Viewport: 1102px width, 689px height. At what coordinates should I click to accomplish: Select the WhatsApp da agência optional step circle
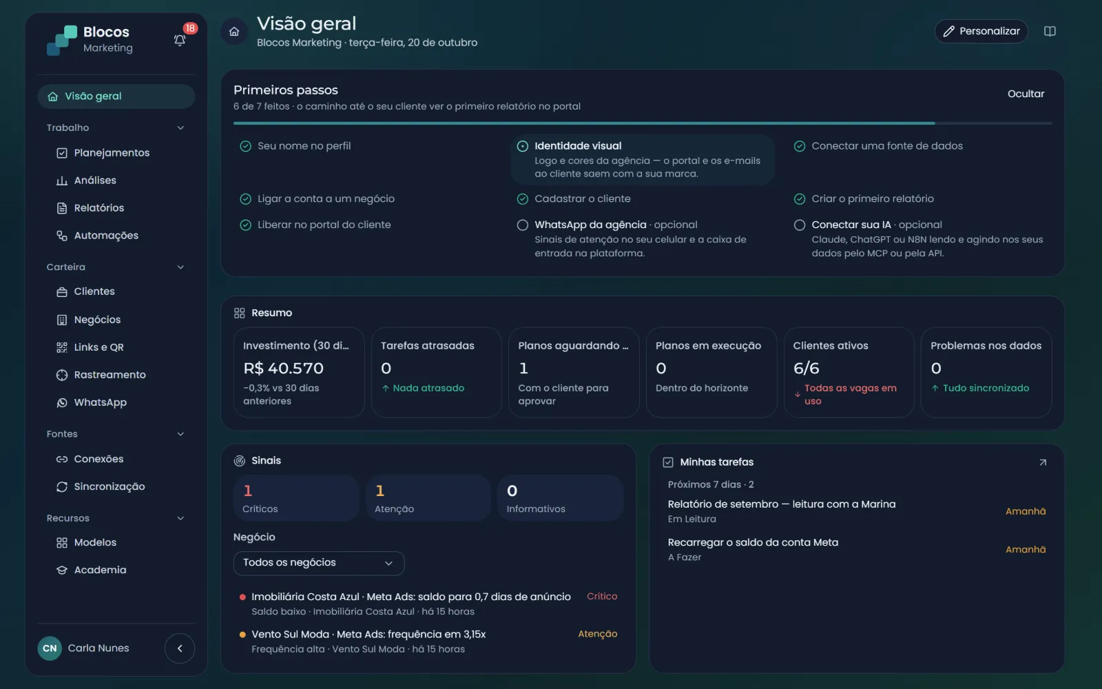[523, 225]
